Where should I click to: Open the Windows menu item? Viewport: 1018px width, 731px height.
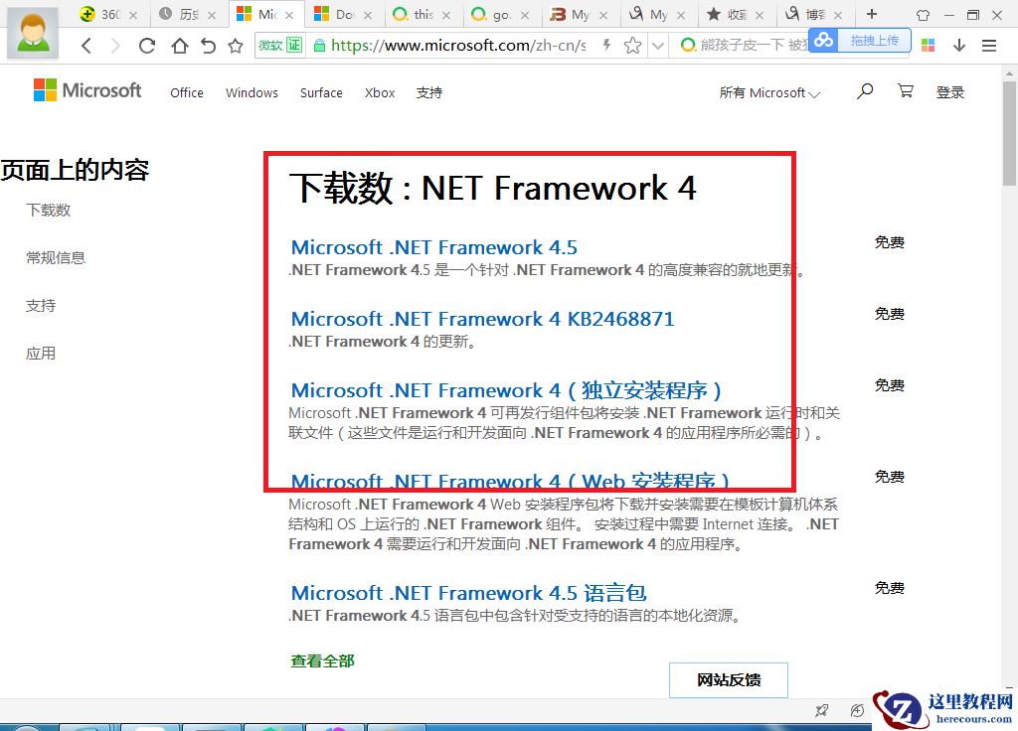click(x=252, y=92)
